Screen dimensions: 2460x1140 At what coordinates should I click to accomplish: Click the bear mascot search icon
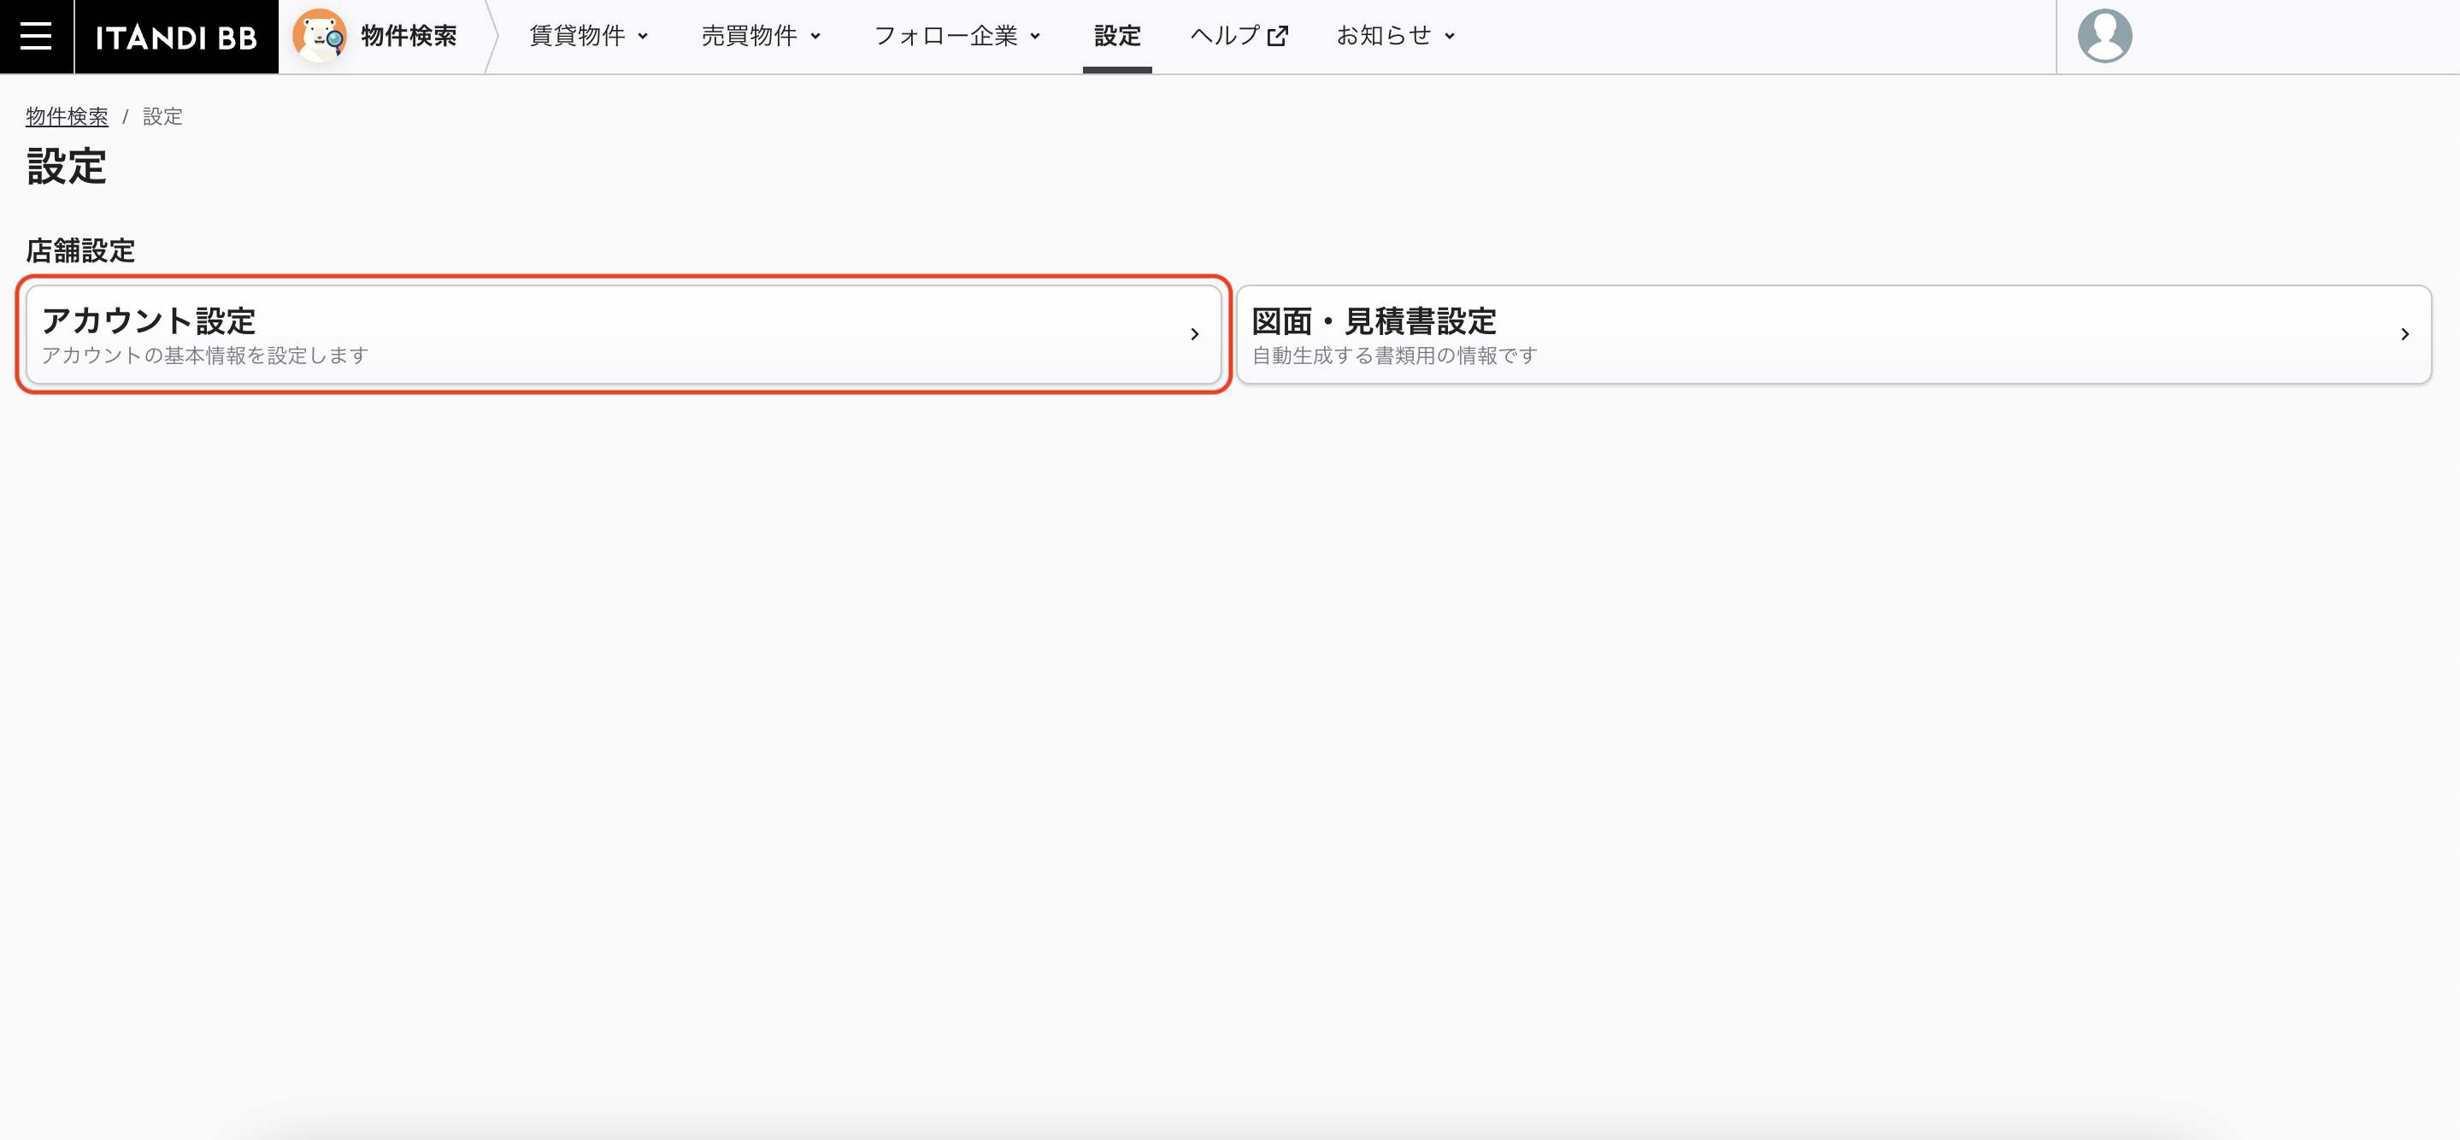click(x=319, y=36)
